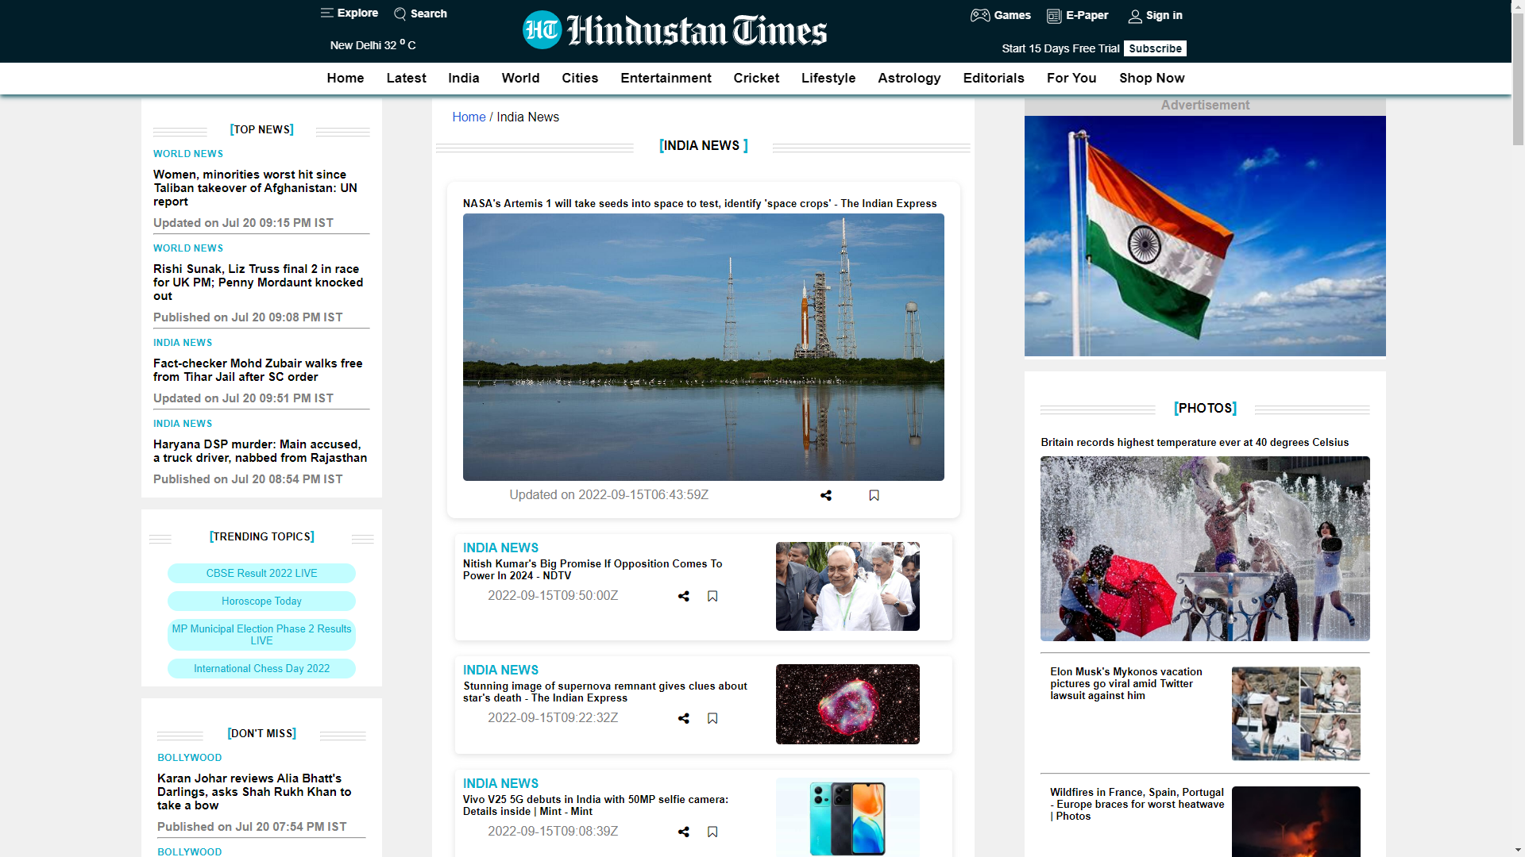Select Entertainment in the navigation bar
The image size is (1525, 857).
pyautogui.click(x=666, y=78)
